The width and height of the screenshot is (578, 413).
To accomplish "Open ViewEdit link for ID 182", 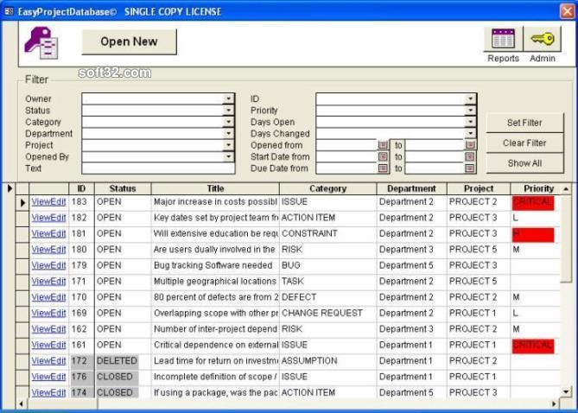I will tap(48, 218).
